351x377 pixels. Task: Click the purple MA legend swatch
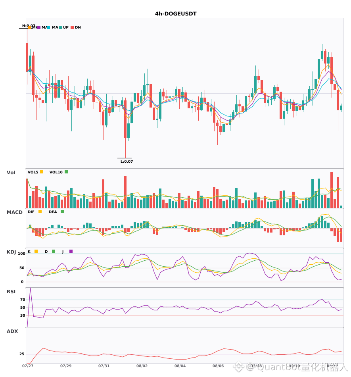pos(39,27)
